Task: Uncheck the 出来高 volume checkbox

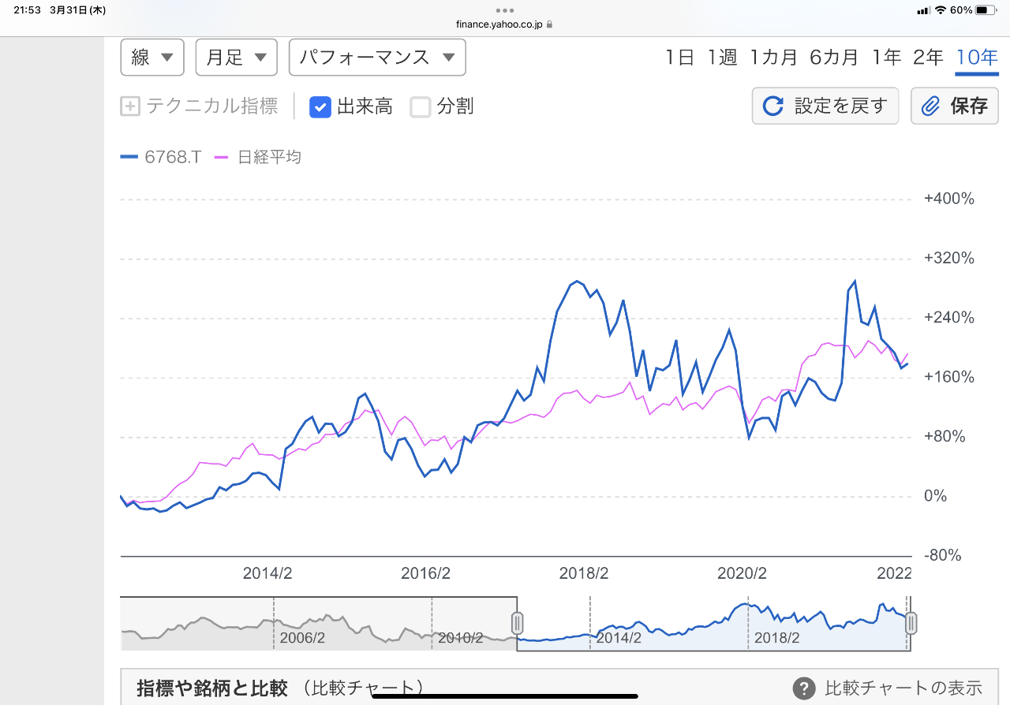Action: coord(320,106)
